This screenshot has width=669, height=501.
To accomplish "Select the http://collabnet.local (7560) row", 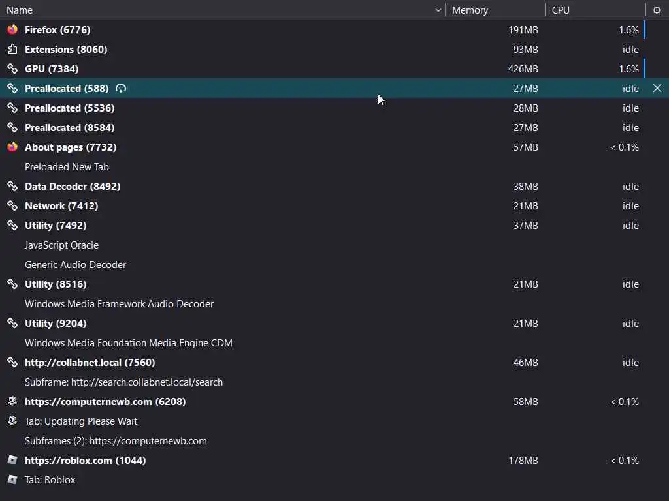I will point(334,363).
